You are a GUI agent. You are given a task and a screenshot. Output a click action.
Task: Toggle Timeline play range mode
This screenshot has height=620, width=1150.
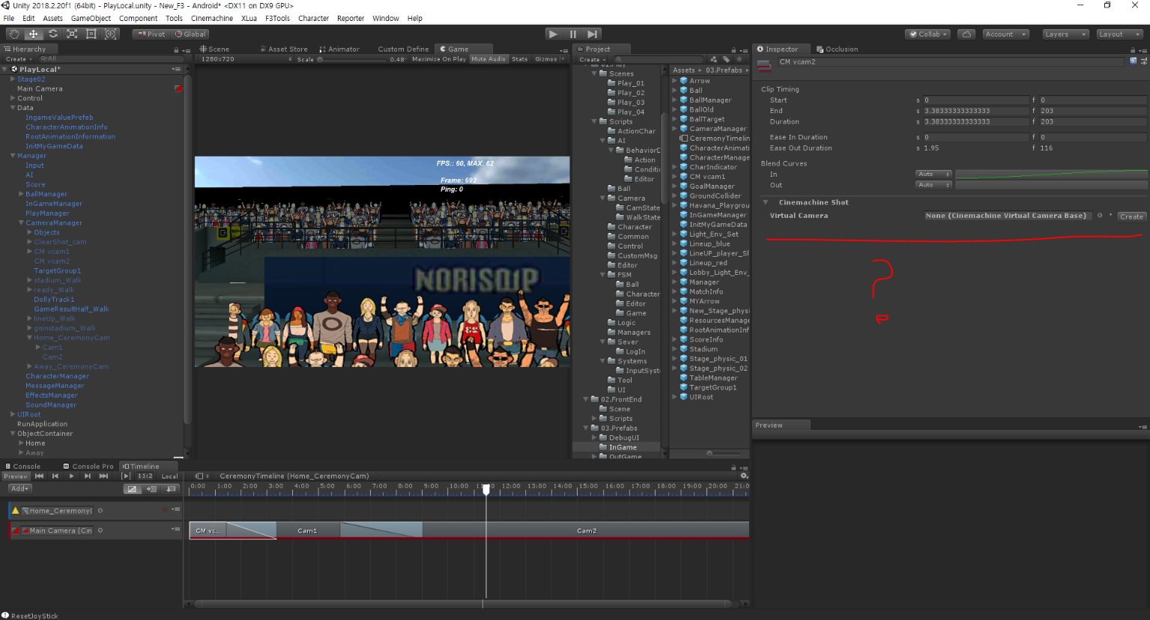click(x=126, y=476)
